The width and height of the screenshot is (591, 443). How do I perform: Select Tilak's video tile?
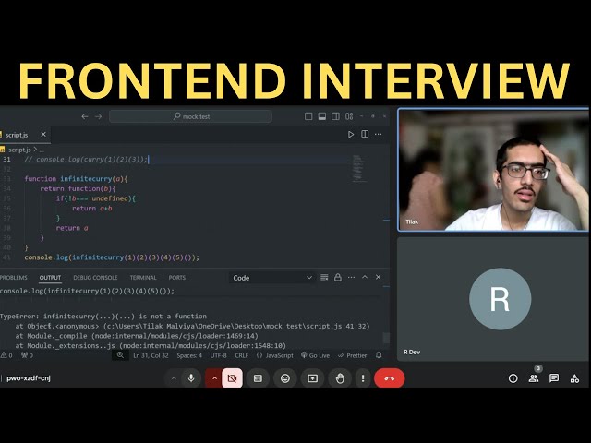pos(494,170)
